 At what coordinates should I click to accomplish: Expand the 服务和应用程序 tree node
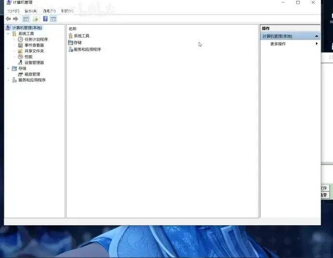pos(8,80)
